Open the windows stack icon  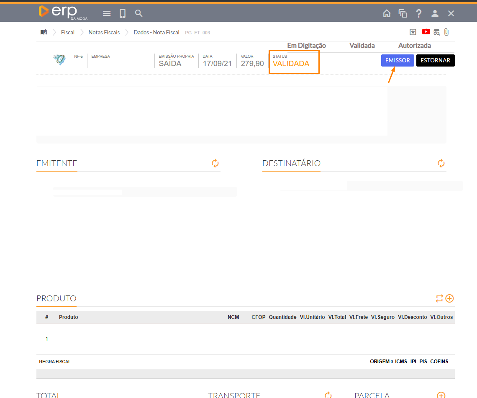click(x=403, y=13)
